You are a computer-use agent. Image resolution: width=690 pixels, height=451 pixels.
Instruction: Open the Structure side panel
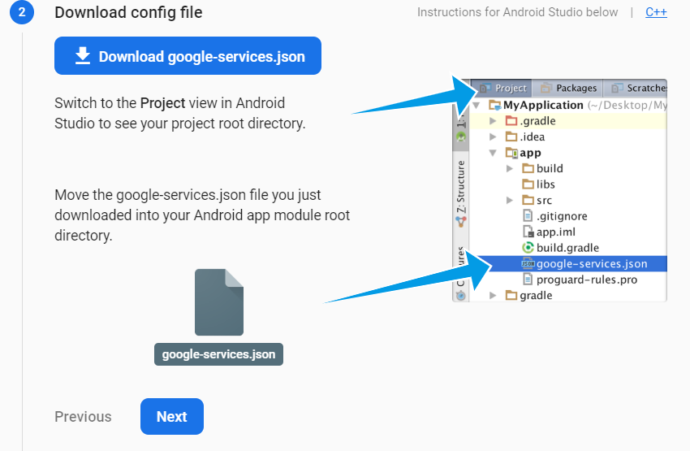tap(461, 187)
